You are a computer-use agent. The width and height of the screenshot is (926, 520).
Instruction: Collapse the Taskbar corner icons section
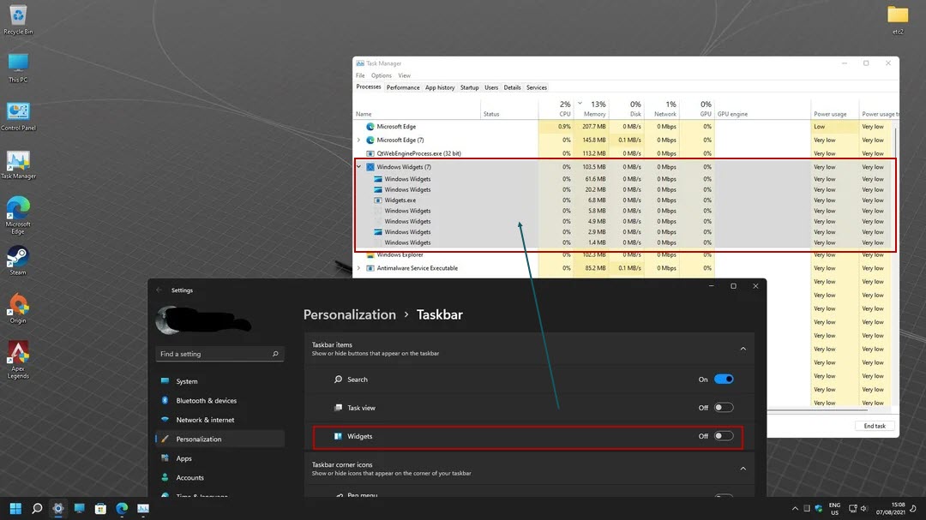click(743, 469)
